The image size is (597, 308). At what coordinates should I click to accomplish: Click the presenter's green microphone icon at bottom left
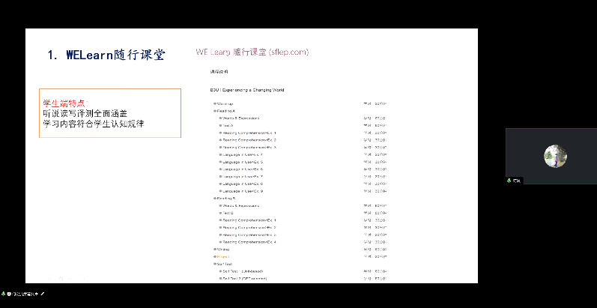tap(3, 294)
